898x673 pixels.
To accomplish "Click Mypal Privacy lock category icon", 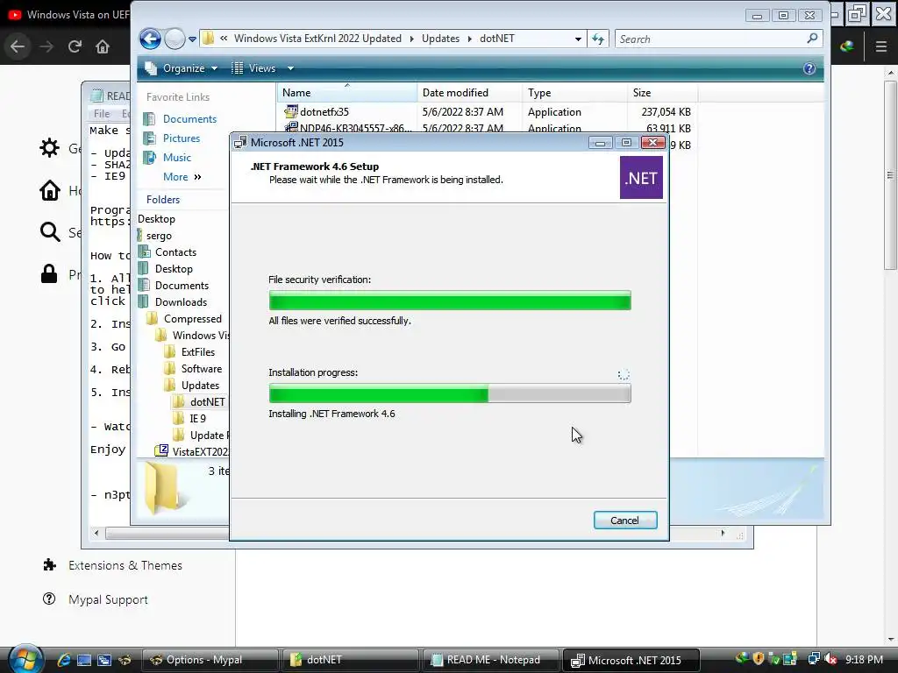I will pyautogui.click(x=49, y=273).
